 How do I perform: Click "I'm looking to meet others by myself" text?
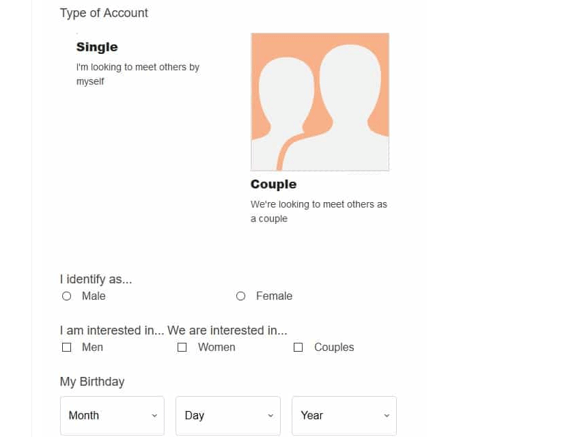tap(138, 74)
